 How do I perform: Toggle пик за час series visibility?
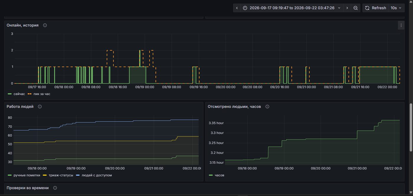pos(39,94)
